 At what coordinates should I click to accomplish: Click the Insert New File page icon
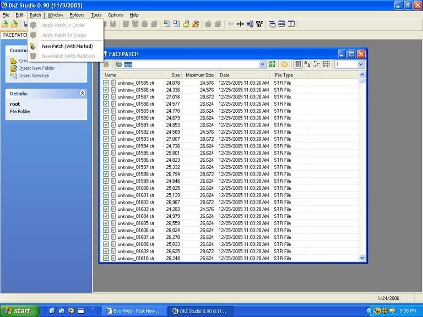(13, 76)
